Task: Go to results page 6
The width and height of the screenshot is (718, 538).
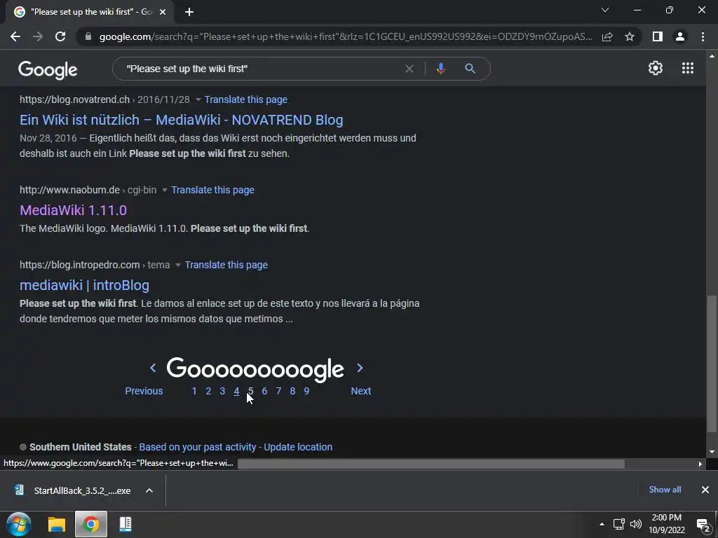Action: click(x=264, y=391)
